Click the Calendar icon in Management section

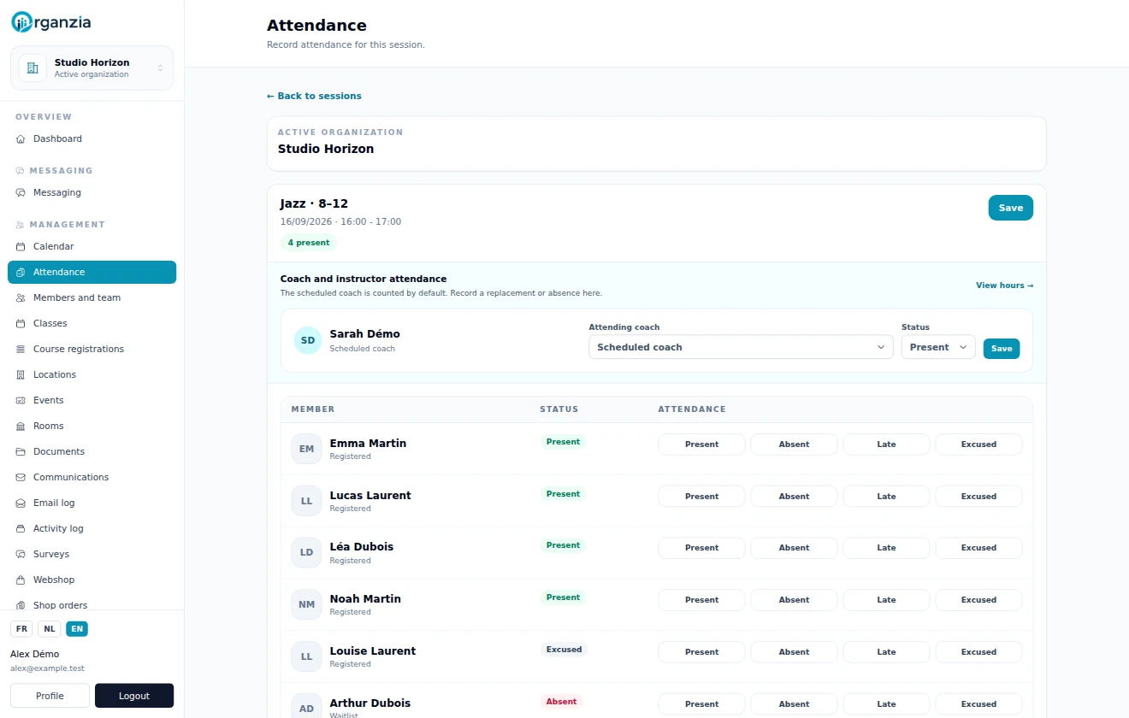21,246
